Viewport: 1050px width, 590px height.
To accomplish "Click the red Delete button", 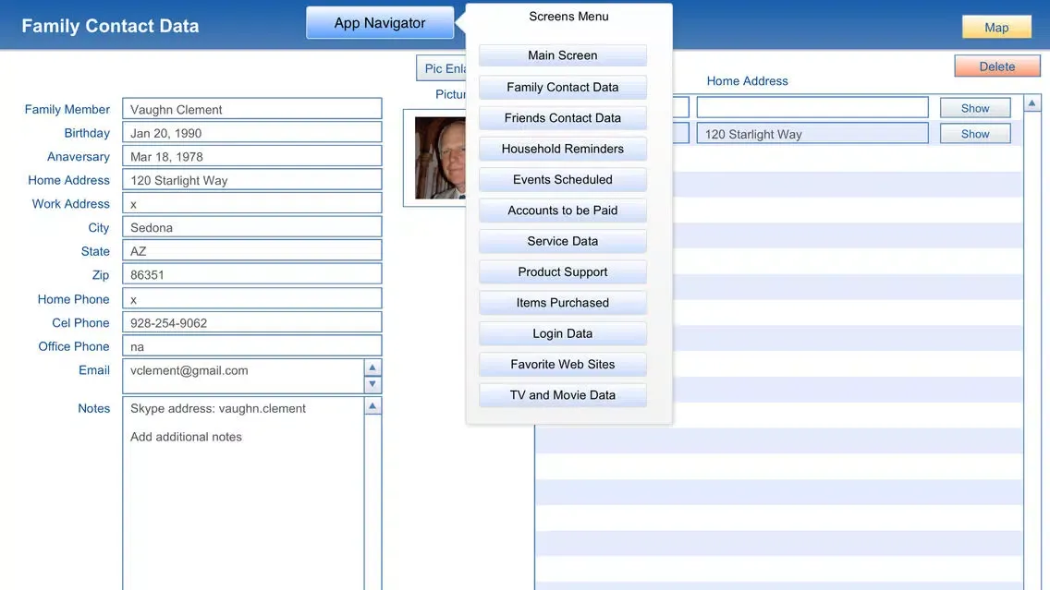I will [x=996, y=66].
